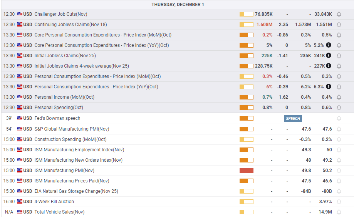Turn on alert bell for Fed's Bowman speech
Screen dimensions: 354x217
point(339,118)
